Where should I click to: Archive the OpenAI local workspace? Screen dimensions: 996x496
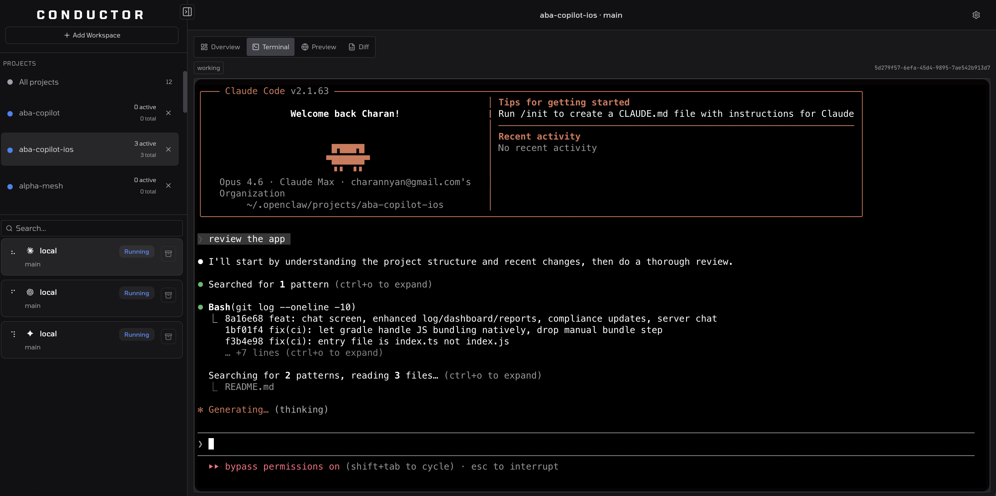(x=168, y=295)
